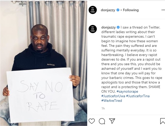
Task: Open comments with the speech bubble icon
Action: [x=102, y=121]
